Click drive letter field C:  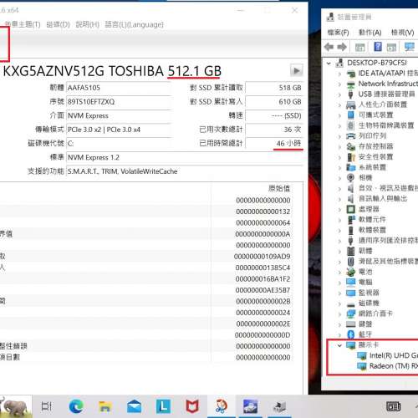(119, 144)
